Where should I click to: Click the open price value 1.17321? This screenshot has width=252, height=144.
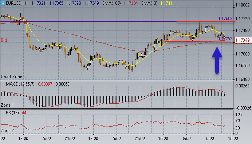38,3
